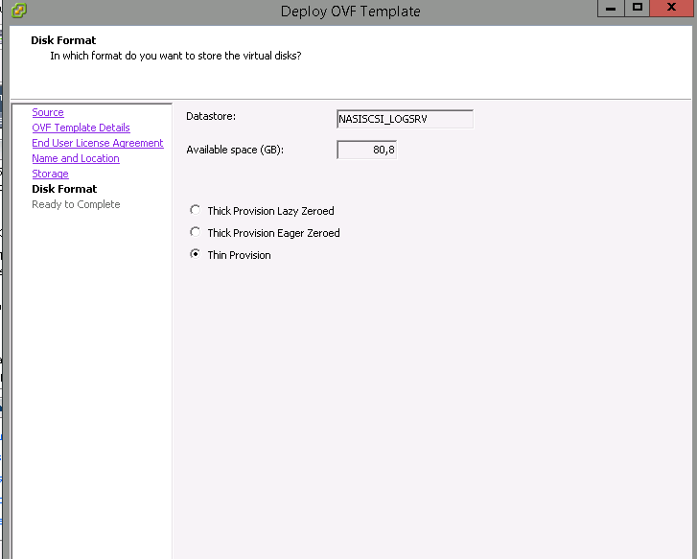Viewport: 697px width, 559px height.
Task: Choose Thick Provision Eager Zeroed format
Action: [197, 233]
